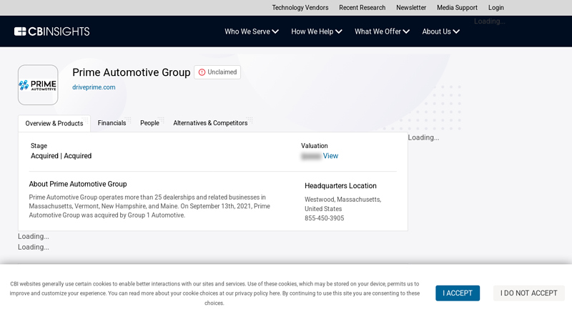Open Technology Vendors link
The width and height of the screenshot is (572, 322).
pyautogui.click(x=300, y=8)
